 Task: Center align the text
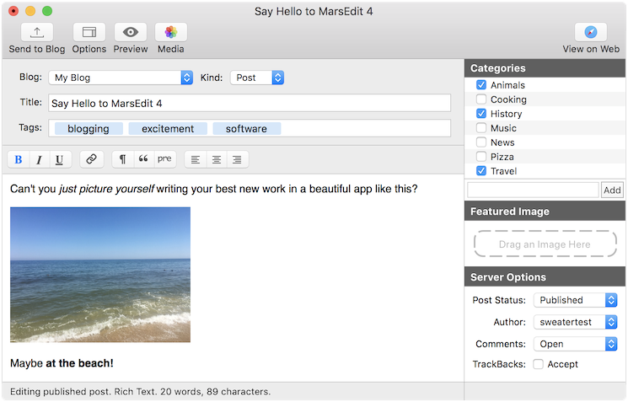pyautogui.click(x=217, y=159)
